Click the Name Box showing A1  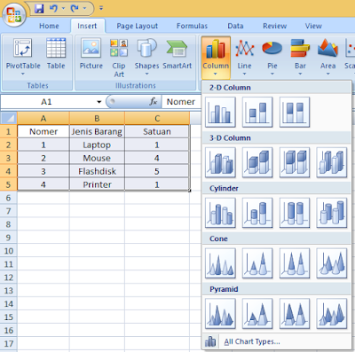(47, 102)
